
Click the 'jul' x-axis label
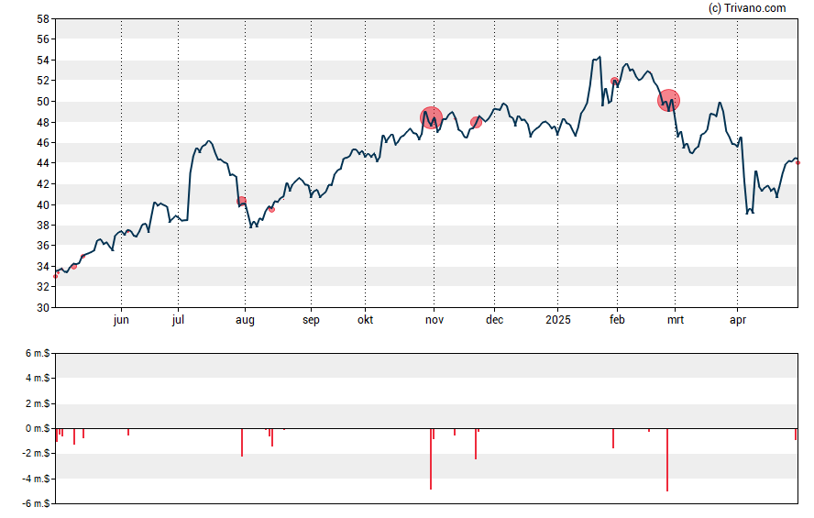178,320
